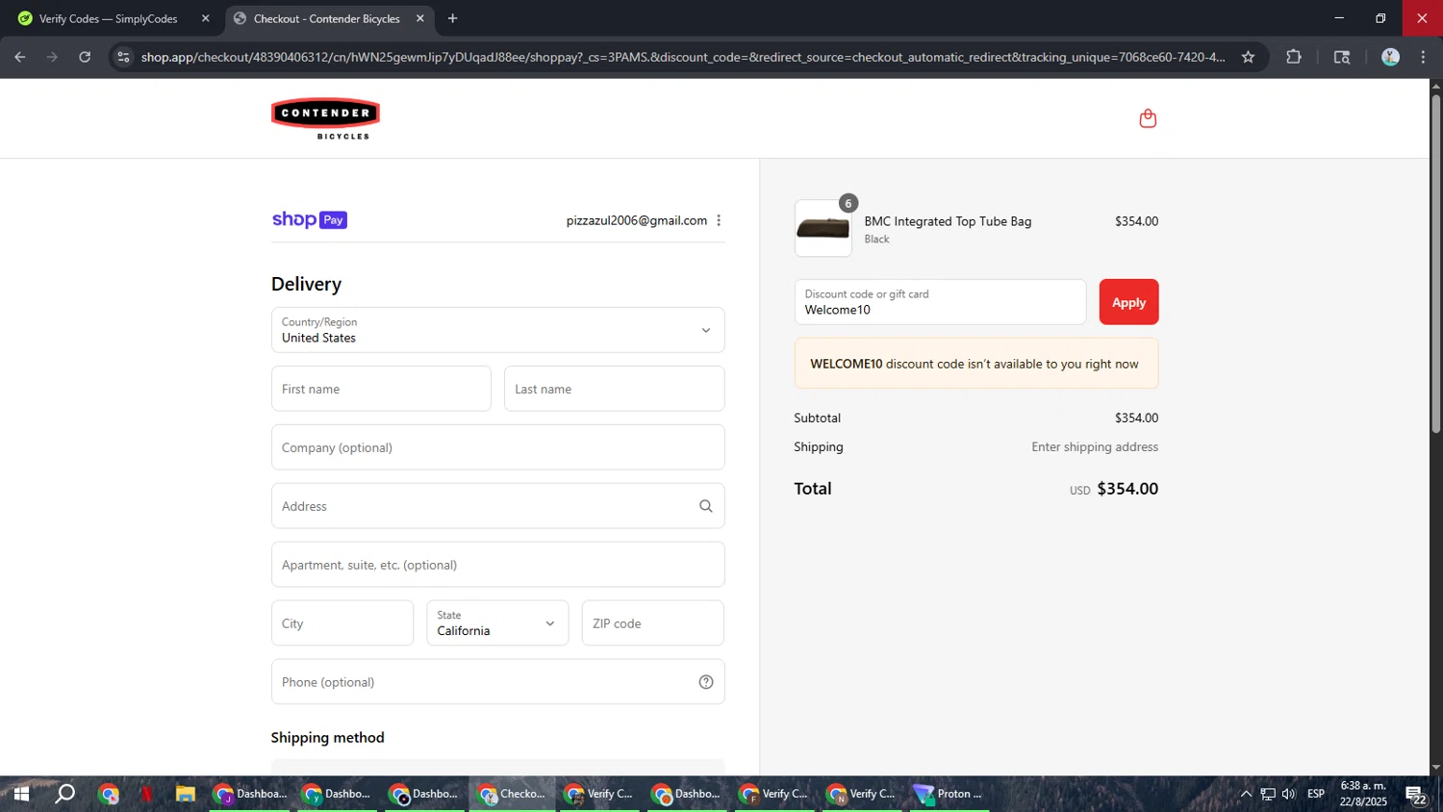The width and height of the screenshot is (1443, 812).
Task: Select the Checkout - Contender Bicycles tab
Action: 327,18
